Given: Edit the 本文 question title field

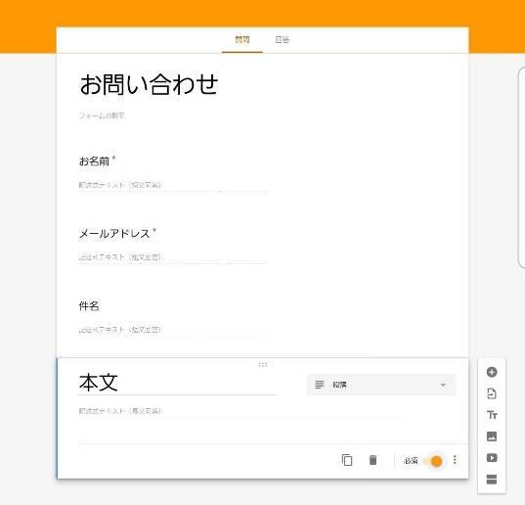Looking at the screenshot, I should pyautogui.click(x=177, y=383).
